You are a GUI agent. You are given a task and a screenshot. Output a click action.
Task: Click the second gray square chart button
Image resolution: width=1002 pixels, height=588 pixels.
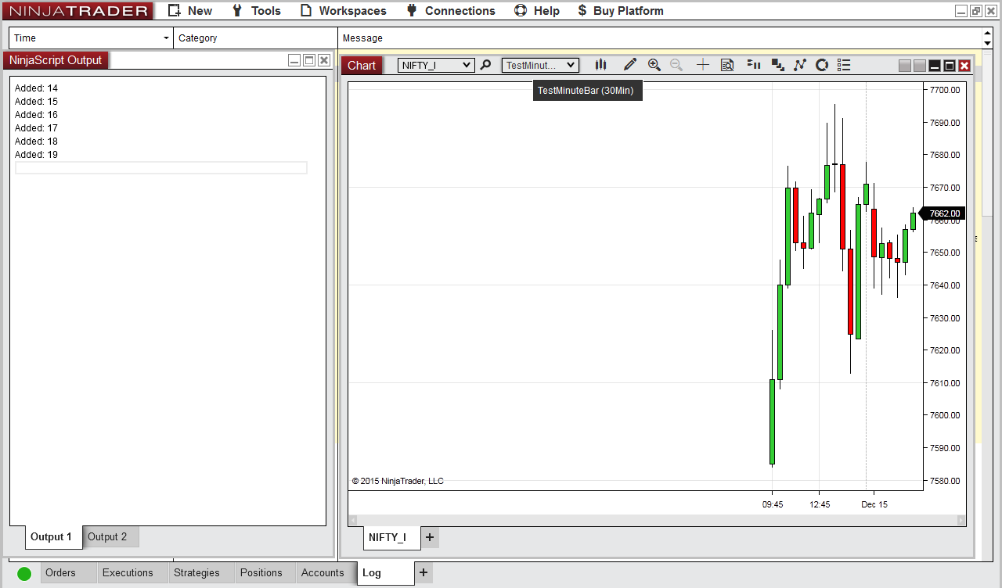click(x=920, y=66)
